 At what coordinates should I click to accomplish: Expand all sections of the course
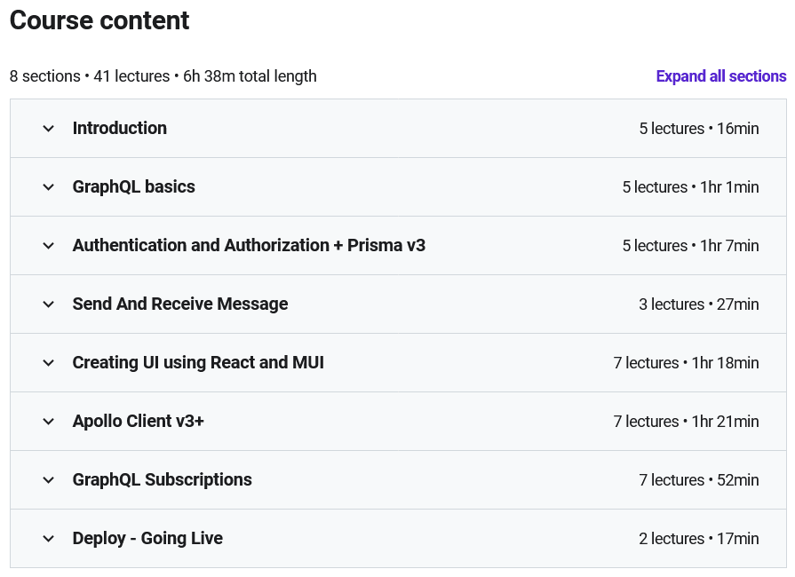(720, 76)
